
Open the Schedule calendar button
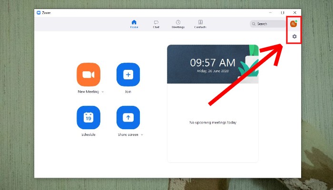click(88, 117)
